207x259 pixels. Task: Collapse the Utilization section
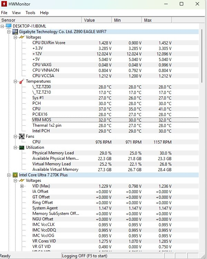coord(15,147)
